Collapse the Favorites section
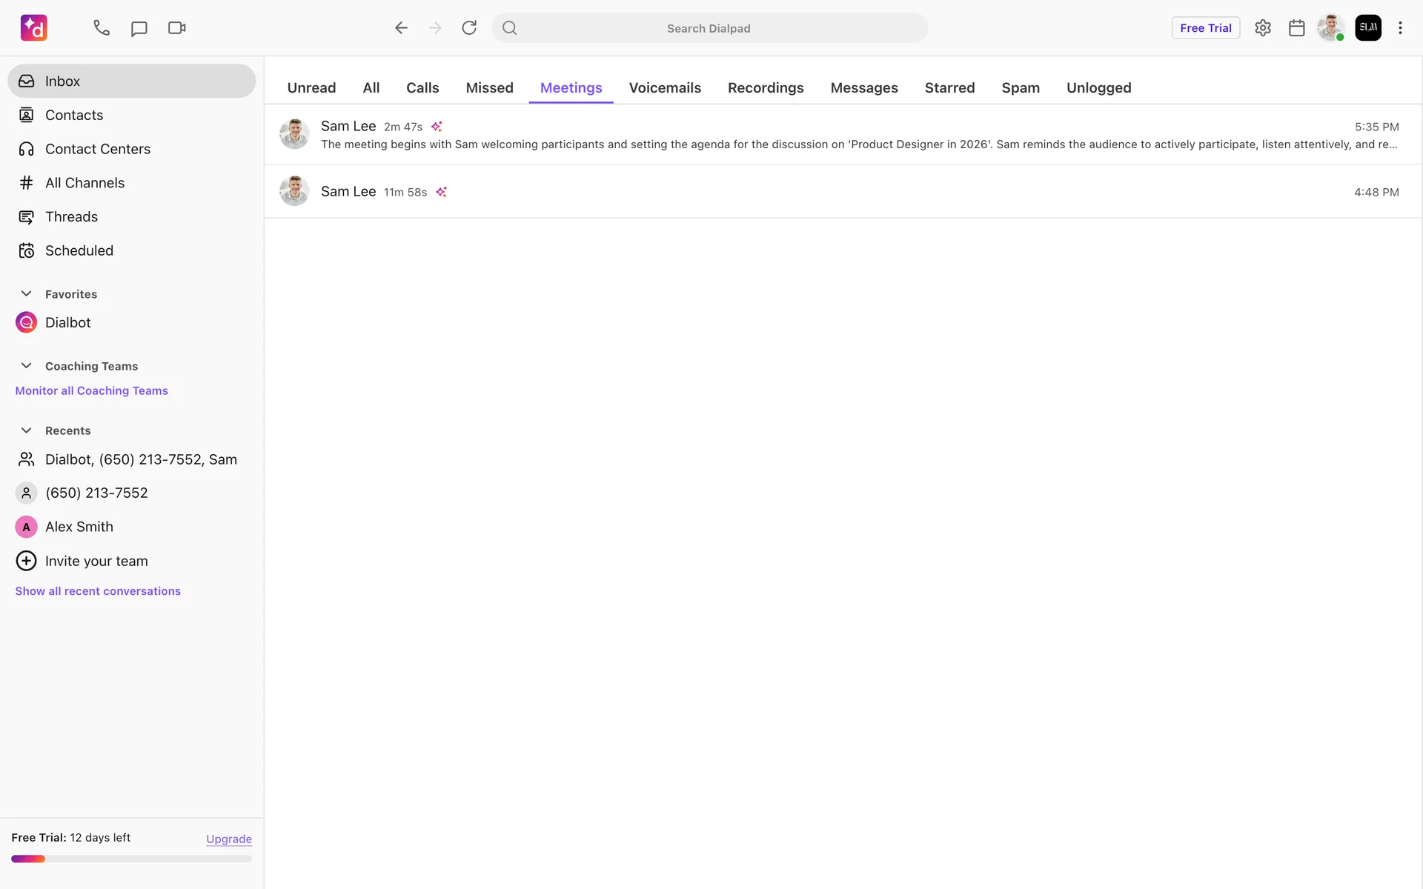The width and height of the screenshot is (1423, 889). (26, 294)
